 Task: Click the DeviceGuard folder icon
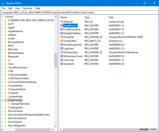[x=6, y=122]
